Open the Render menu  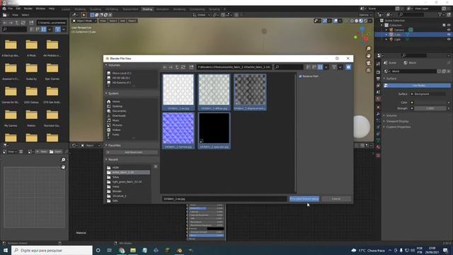(28, 8)
